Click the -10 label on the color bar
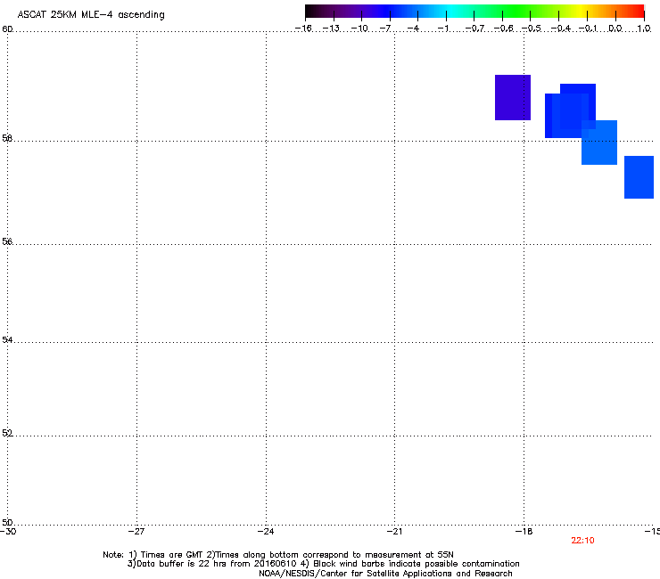The image size is (660, 579). 359,29
